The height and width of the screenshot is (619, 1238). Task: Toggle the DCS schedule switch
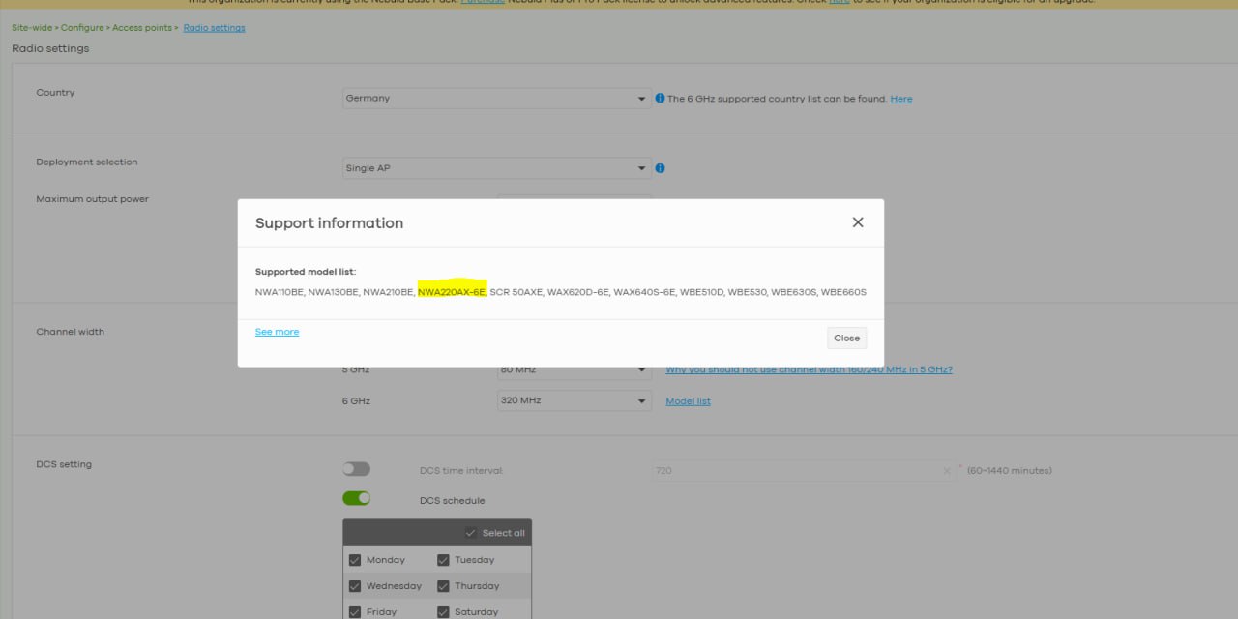pyautogui.click(x=356, y=498)
